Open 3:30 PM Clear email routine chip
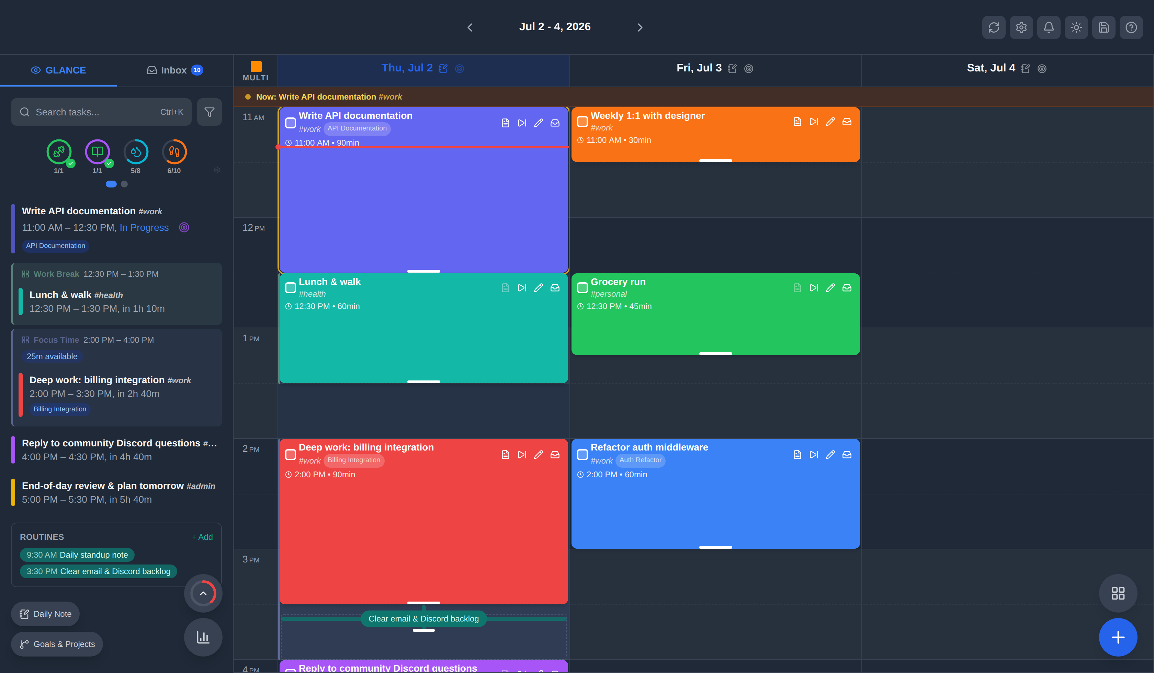 (98, 571)
